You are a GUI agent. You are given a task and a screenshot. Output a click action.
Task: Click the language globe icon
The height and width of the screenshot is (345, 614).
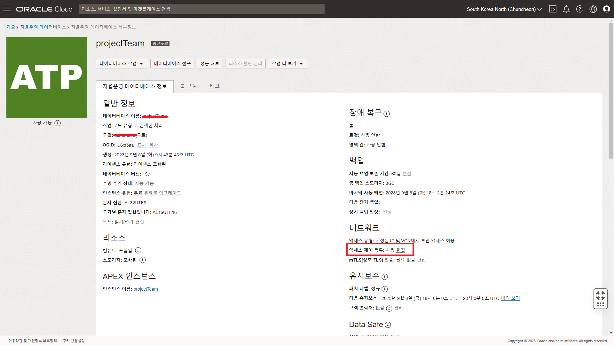[593, 9]
